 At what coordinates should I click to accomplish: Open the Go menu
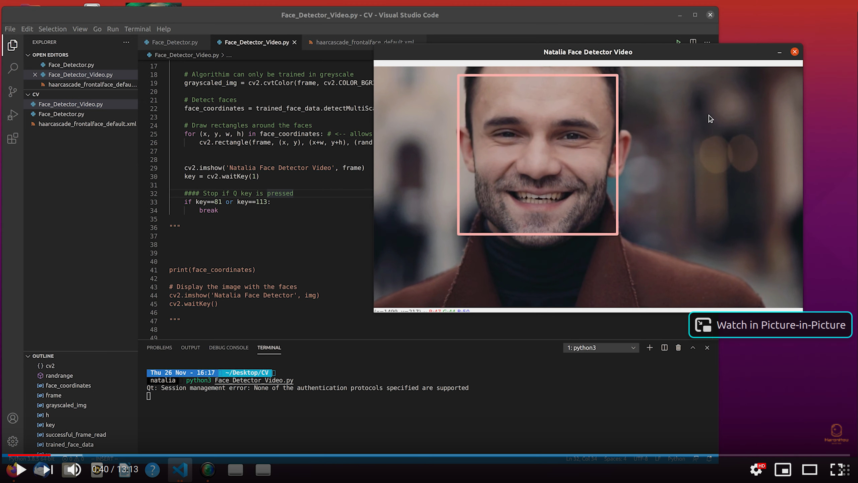tap(97, 29)
